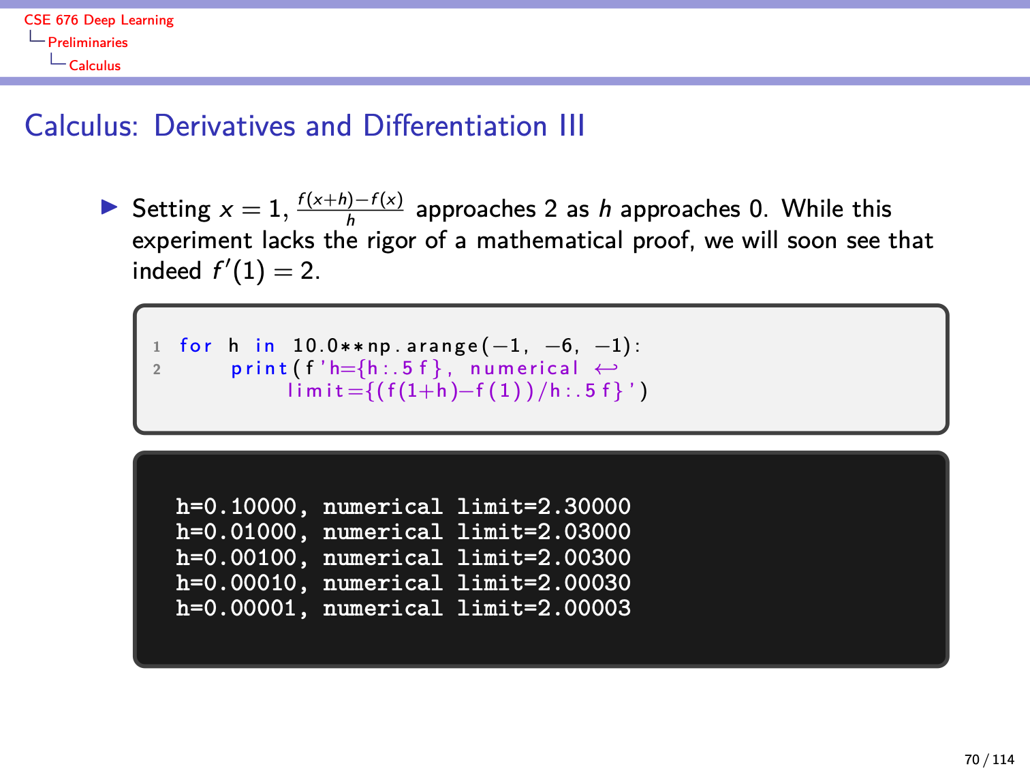Click output line 'h=0.10000, numerical limit=2.30000'

click(x=403, y=506)
